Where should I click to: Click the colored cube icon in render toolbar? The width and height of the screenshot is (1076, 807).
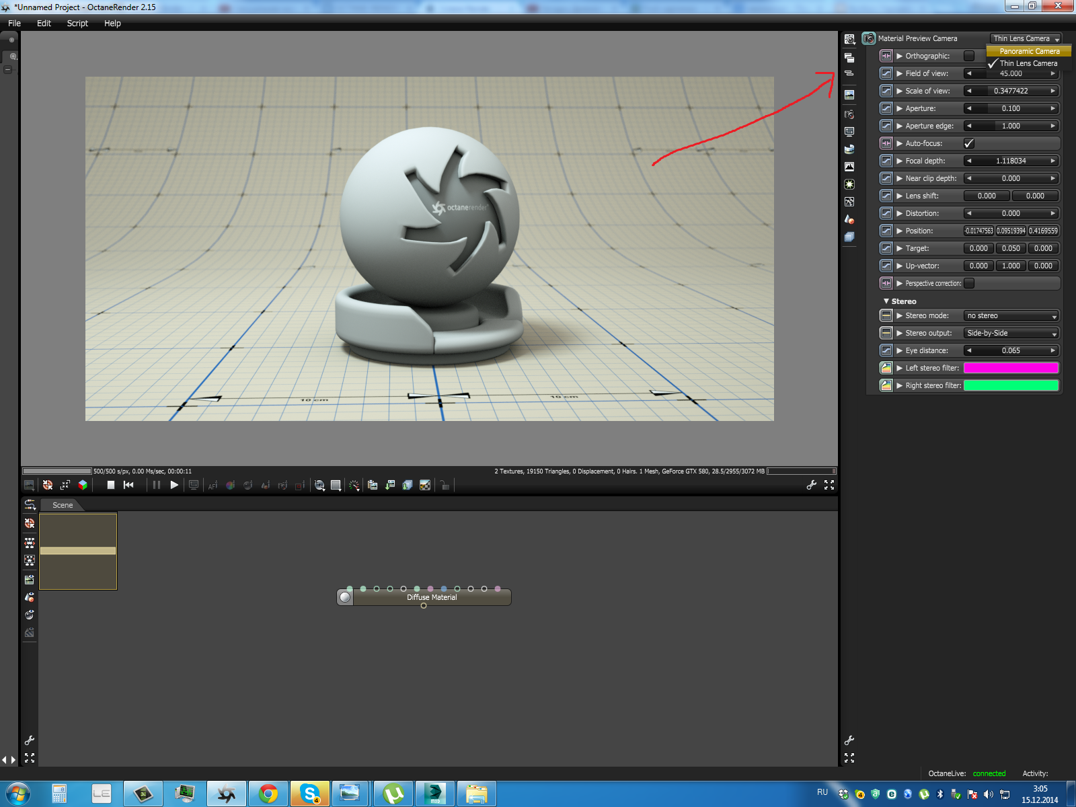(x=83, y=485)
